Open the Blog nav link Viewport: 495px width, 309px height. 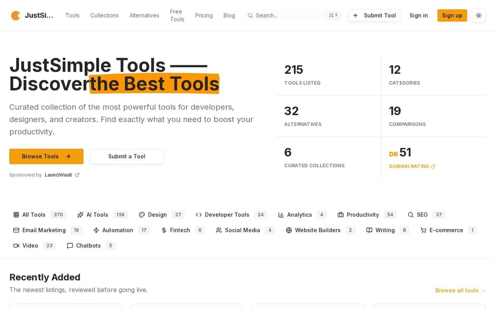pyautogui.click(x=229, y=15)
